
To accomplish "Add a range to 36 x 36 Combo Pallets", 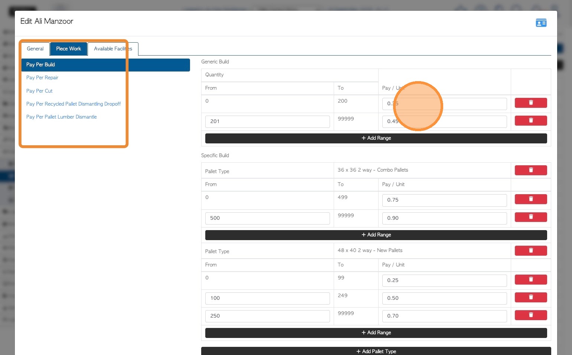I will click(x=376, y=235).
